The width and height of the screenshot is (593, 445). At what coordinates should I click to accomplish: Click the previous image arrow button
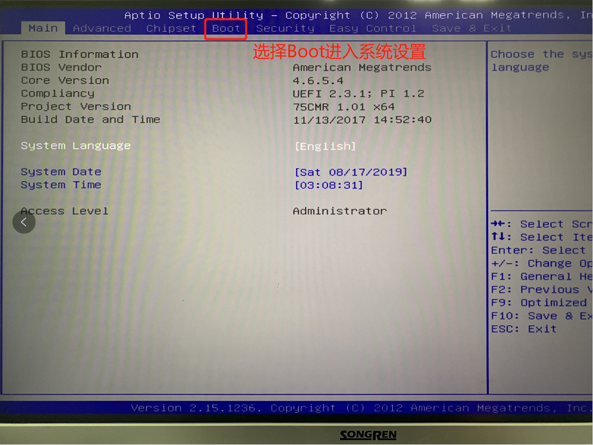[24, 222]
